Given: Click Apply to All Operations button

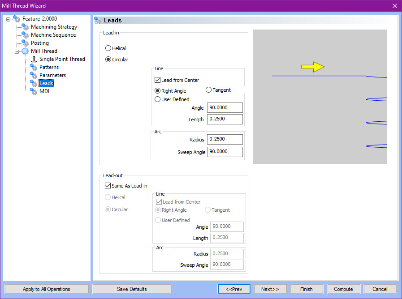Looking at the screenshot, I should [47, 289].
